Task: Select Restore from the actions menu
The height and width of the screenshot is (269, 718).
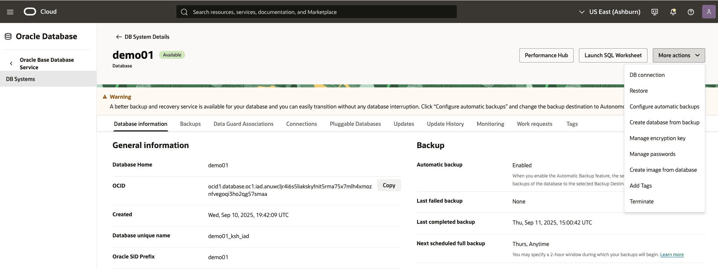Action: (638, 91)
